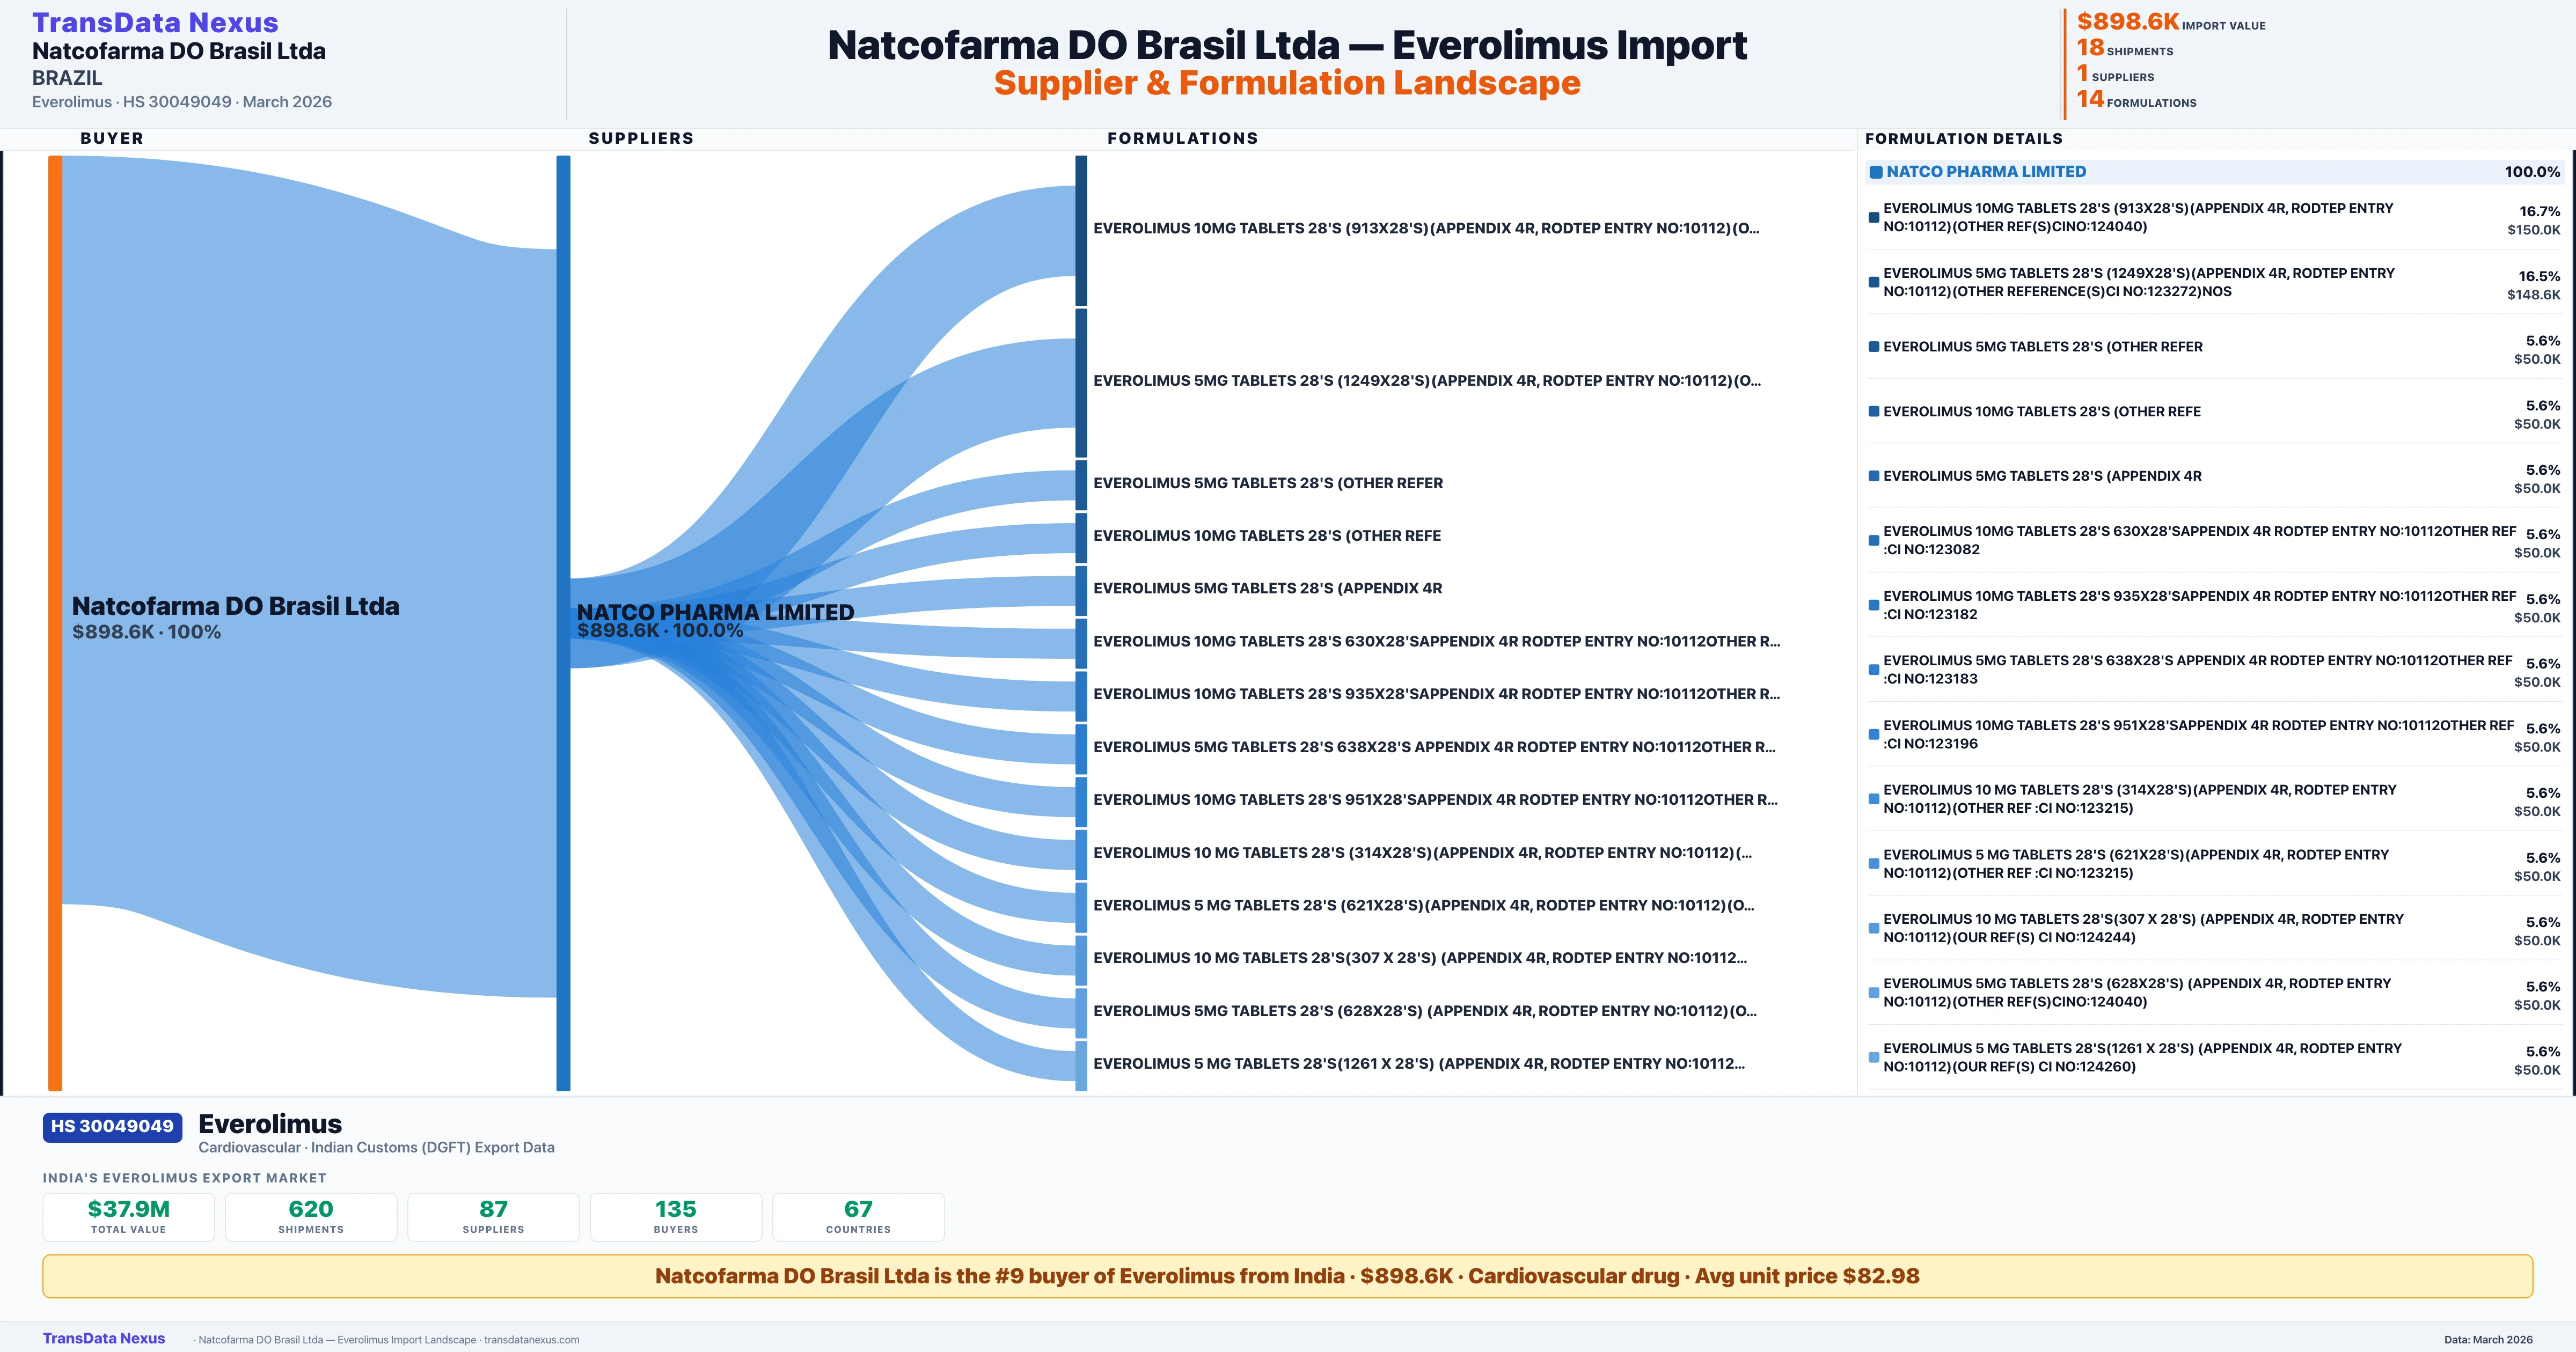The width and height of the screenshot is (2576, 1352).
Task: Select the 620 Shipments stat card
Action: click(x=311, y=1217)
